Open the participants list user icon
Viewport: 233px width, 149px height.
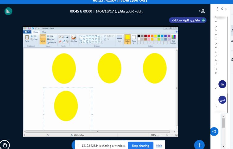click(203, 11)
